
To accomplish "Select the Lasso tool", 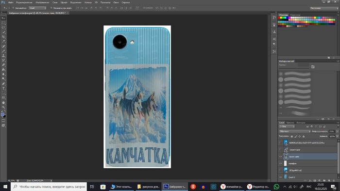I will 3,28.
